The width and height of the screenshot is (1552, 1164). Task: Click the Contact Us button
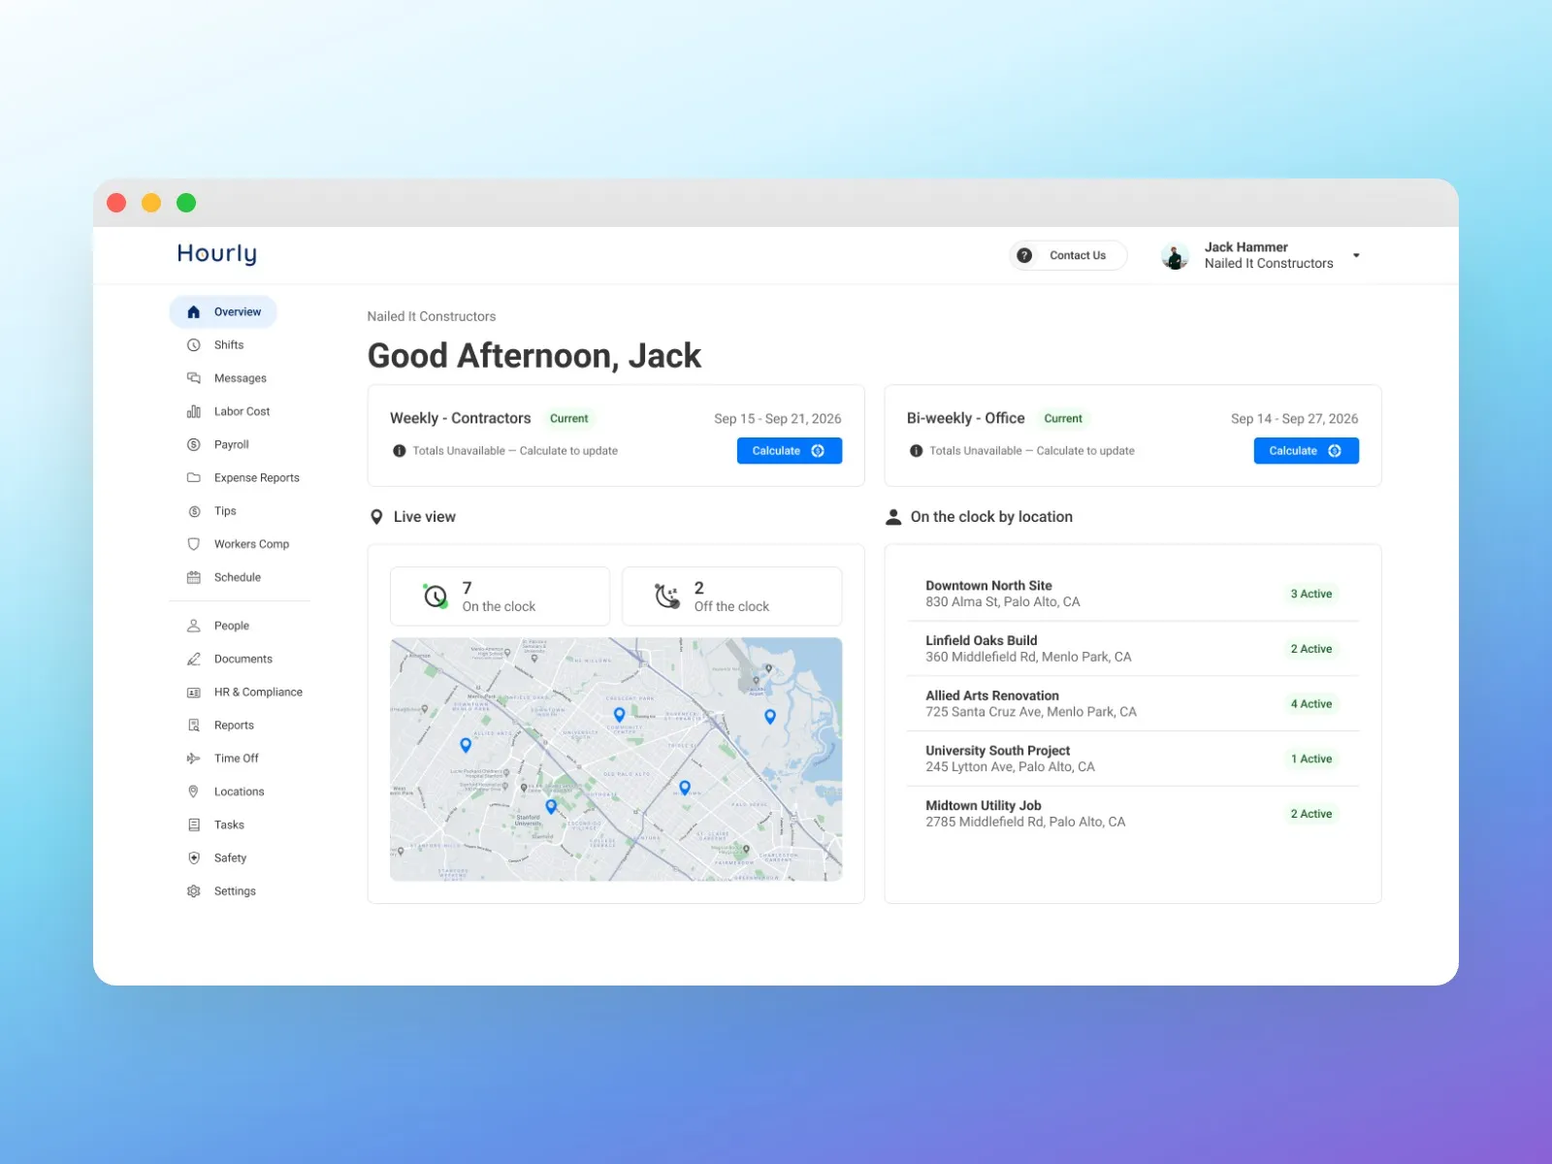point(1068,255)
